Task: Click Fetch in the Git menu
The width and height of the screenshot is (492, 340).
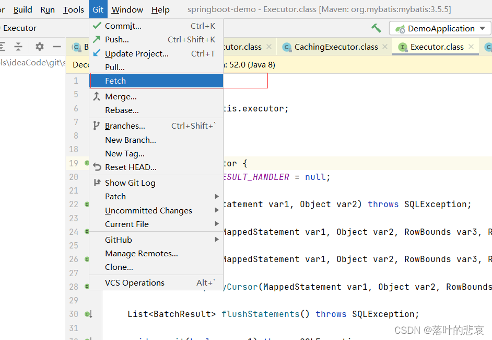Action: tap(156, 81)
